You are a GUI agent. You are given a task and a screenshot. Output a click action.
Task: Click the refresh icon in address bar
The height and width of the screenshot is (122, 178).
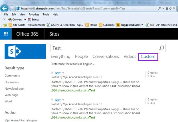coord(170,8)
